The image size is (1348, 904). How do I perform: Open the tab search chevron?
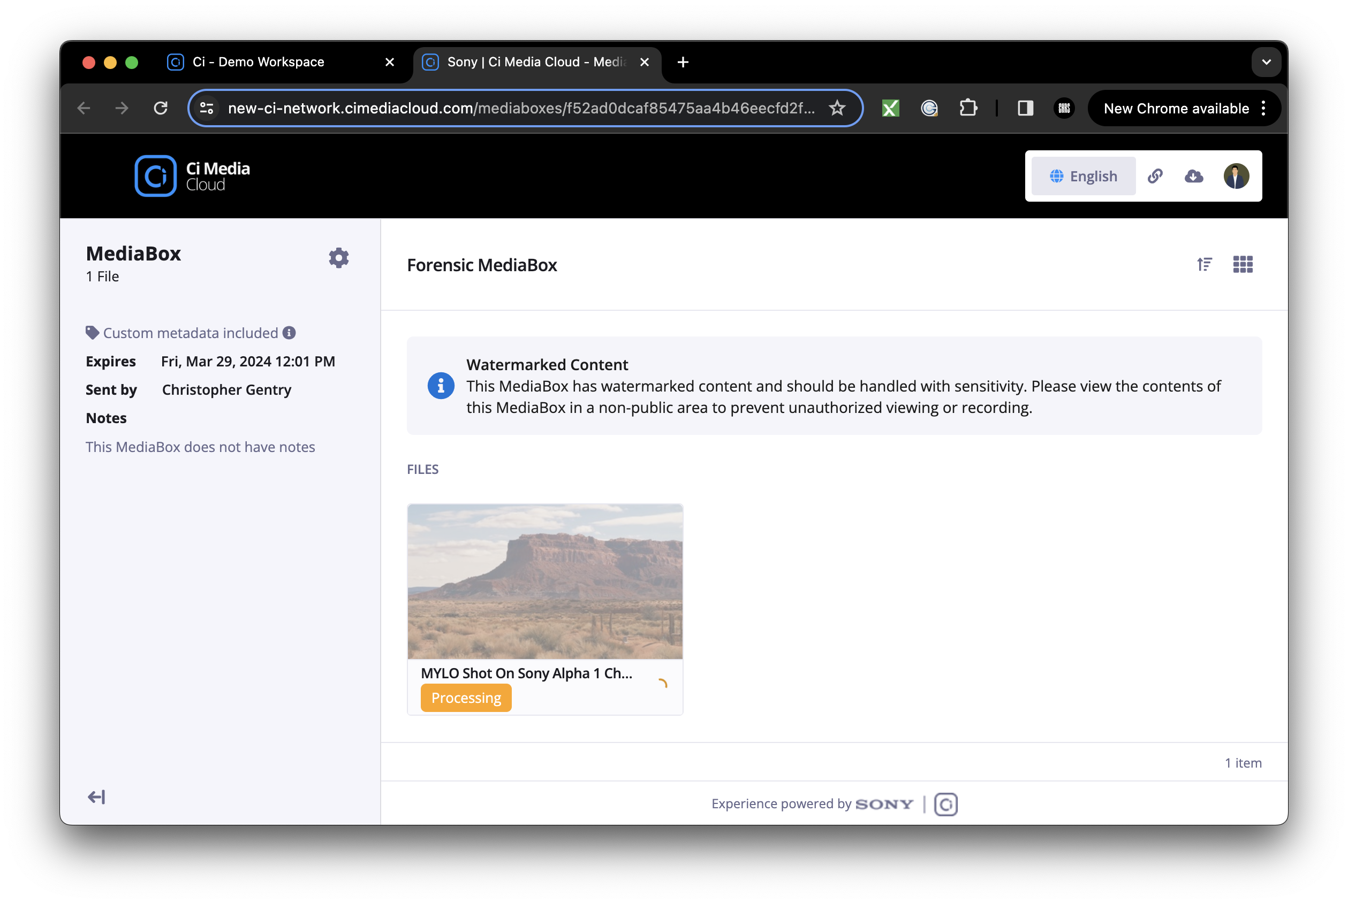tap(1266, 62)
